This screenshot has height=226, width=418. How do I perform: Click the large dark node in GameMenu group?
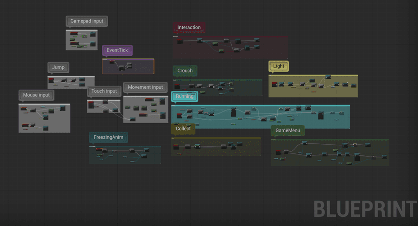(357, 157)
